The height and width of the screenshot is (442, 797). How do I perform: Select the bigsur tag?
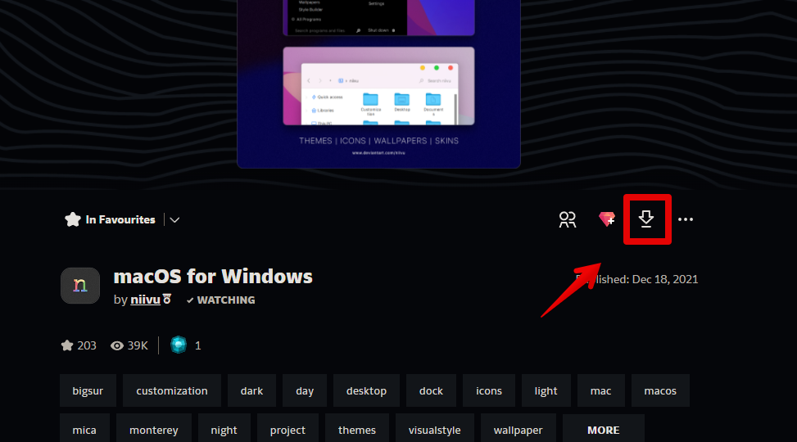click(x=88, y=390)
